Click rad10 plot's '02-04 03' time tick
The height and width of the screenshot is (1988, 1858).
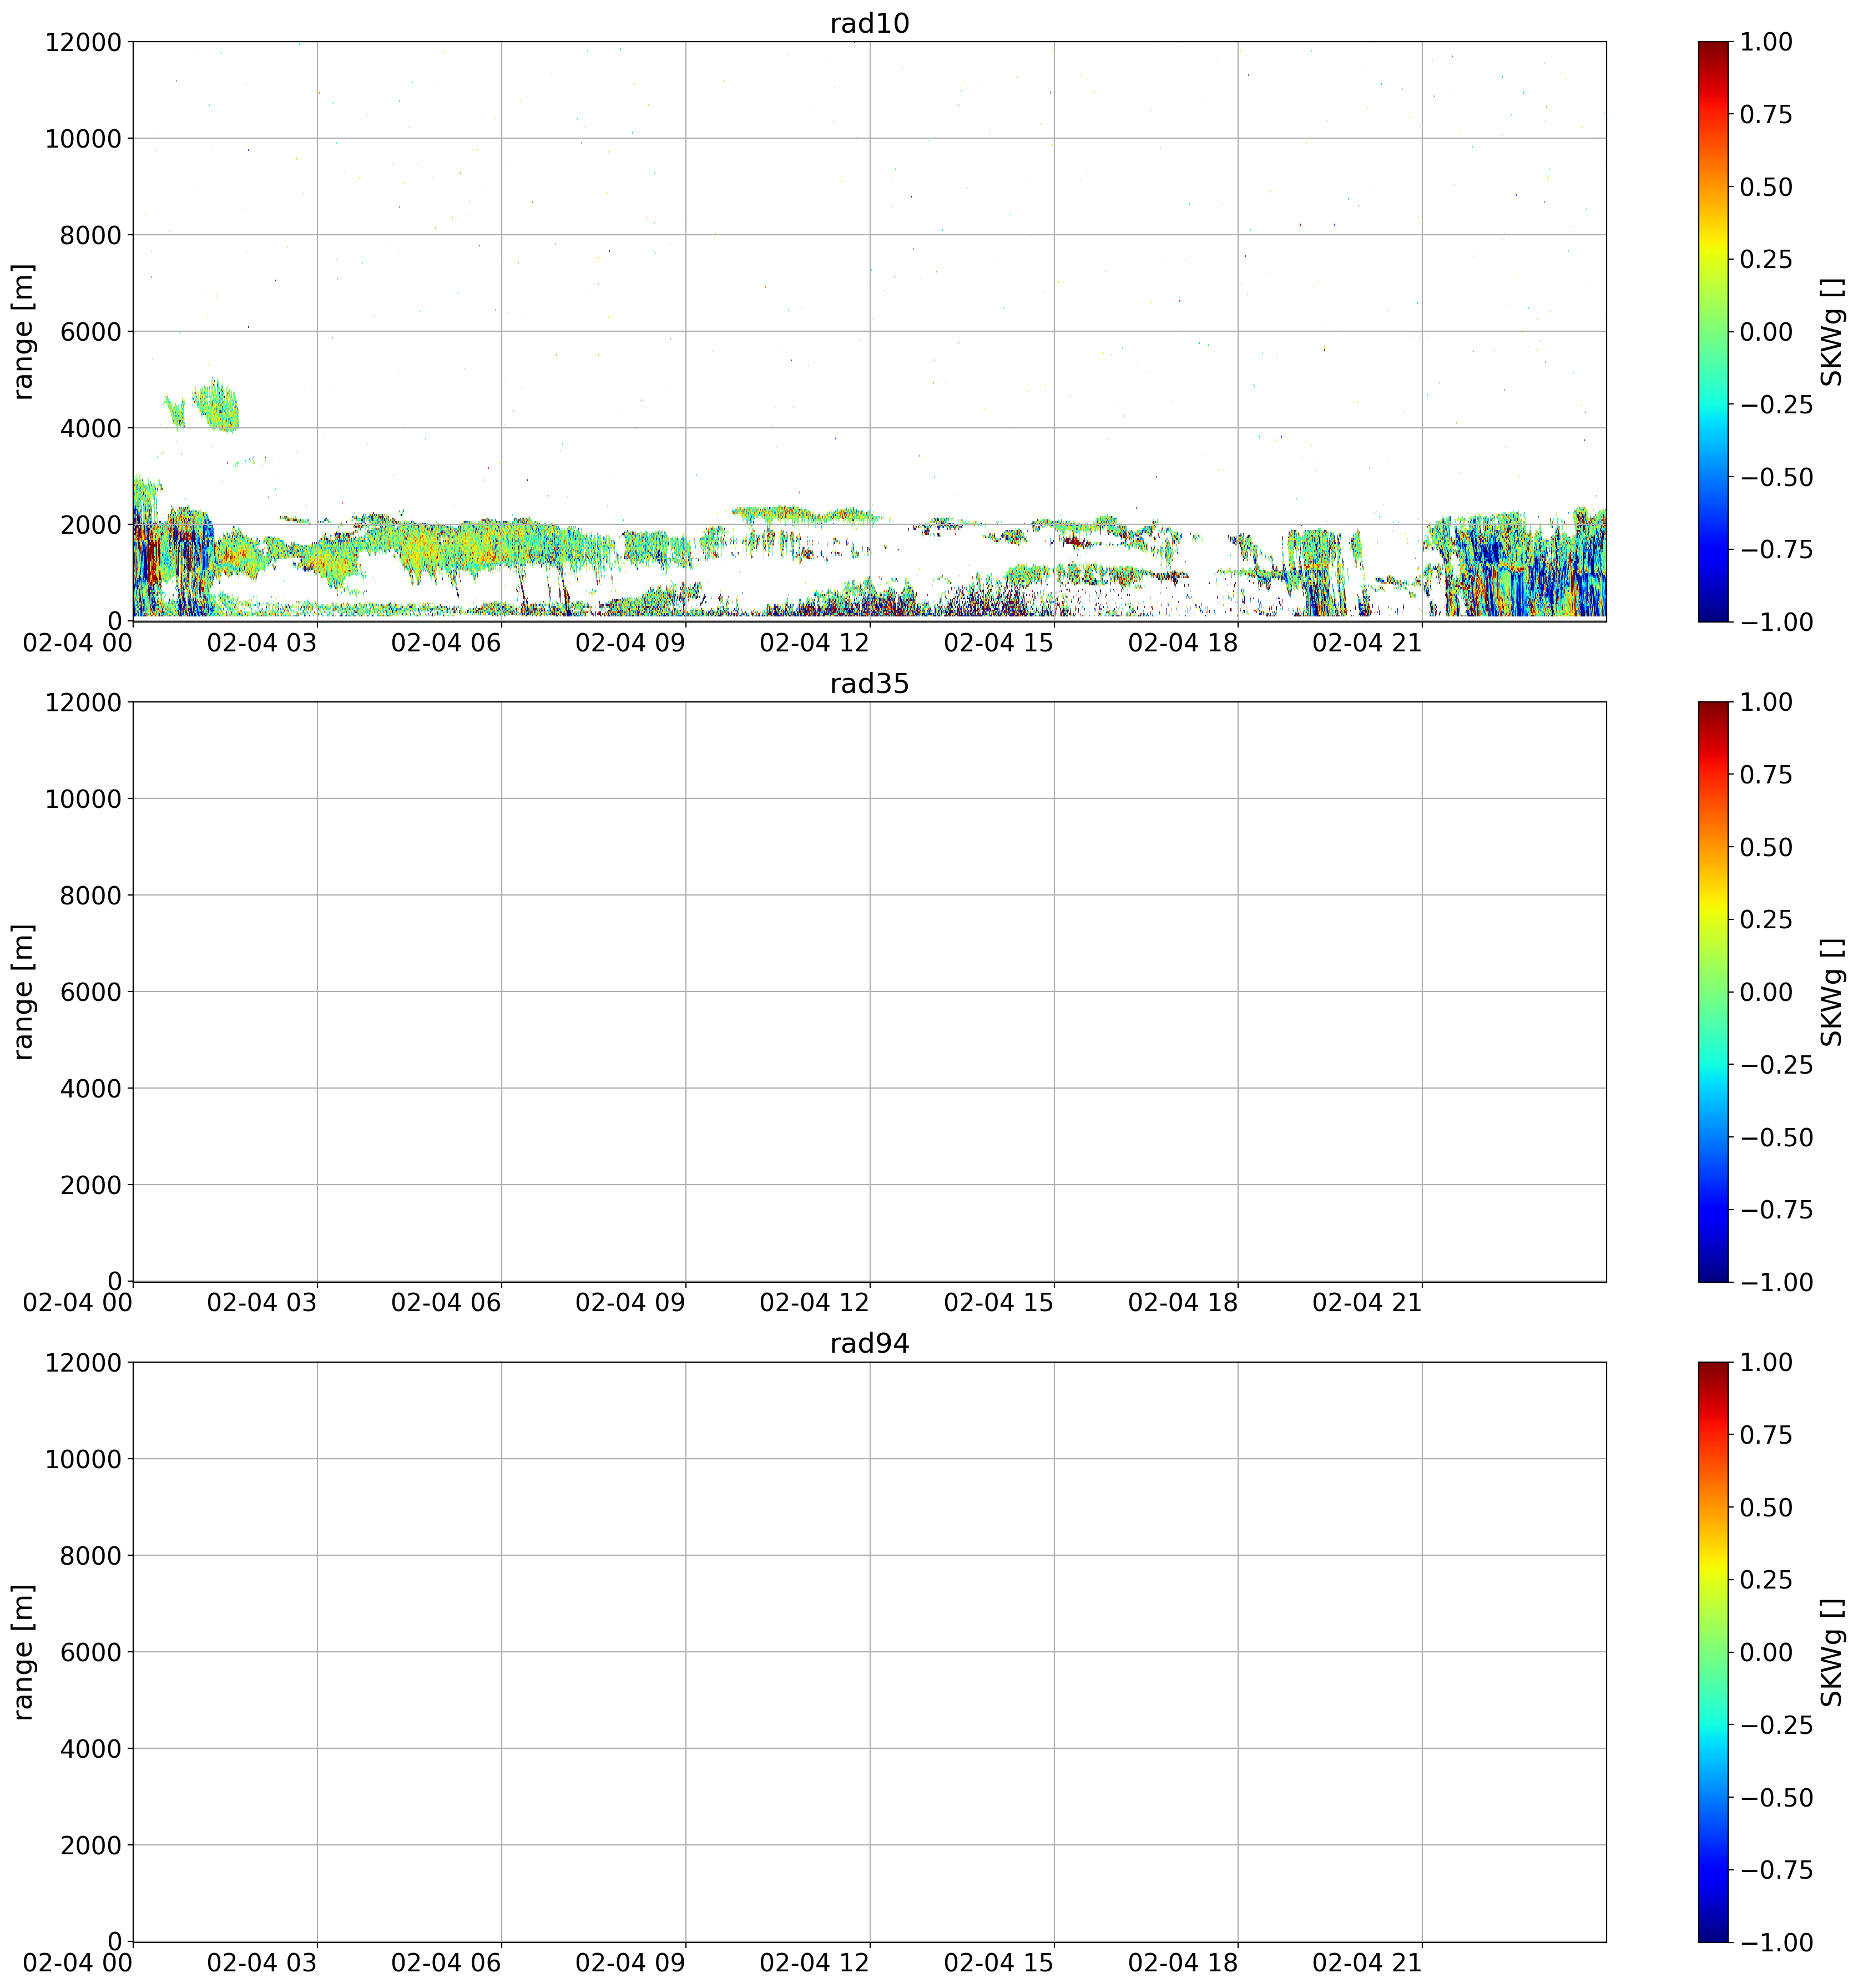[x=262, y=643]
